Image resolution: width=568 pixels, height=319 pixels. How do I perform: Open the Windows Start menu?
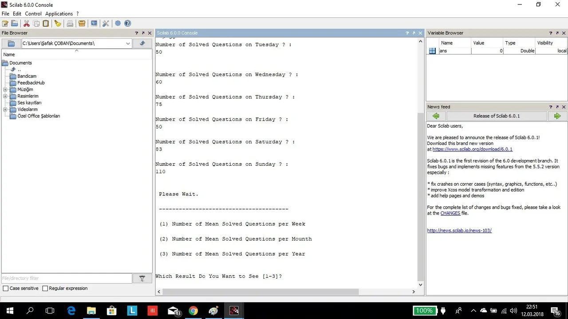10,311
